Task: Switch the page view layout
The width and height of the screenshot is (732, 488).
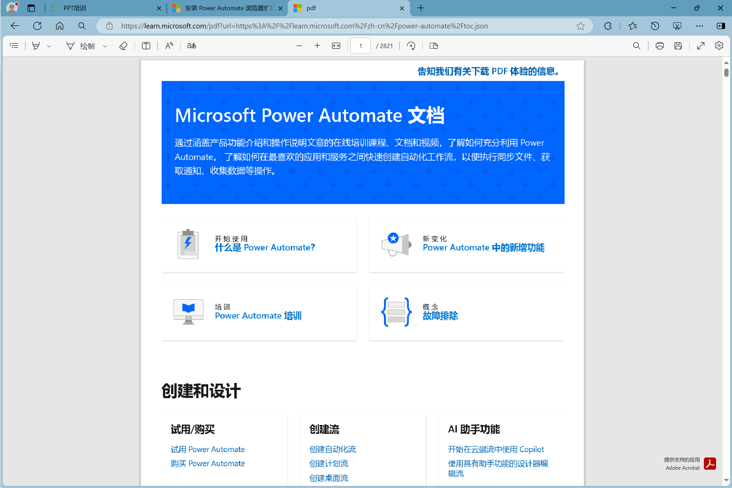Action: coord(434,46)
